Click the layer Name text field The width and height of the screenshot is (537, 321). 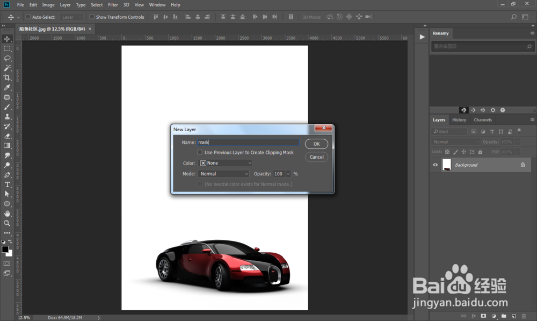point(248,142)
